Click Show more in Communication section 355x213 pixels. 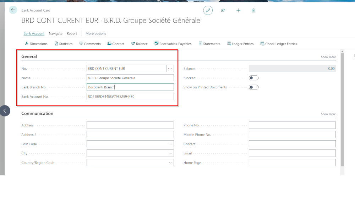(328, 114)
